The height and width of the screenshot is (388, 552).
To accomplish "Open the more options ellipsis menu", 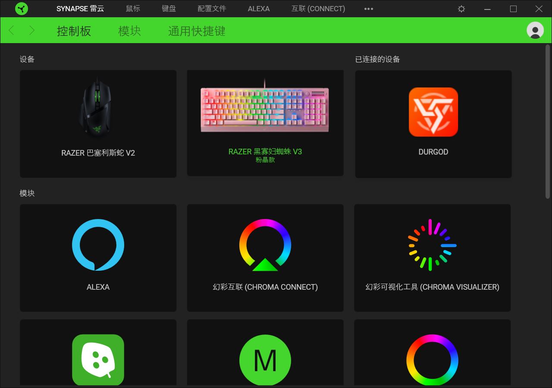I will tap(369, 9).
